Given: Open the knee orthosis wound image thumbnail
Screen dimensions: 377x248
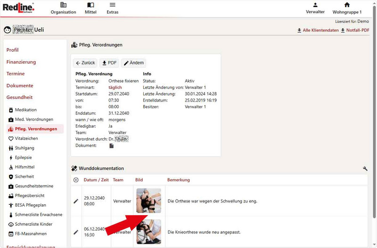Looking at the screenshot, I should click(x=148, y=232).
